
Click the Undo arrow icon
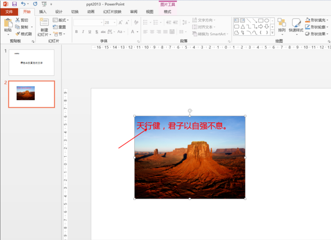point(23,4)
